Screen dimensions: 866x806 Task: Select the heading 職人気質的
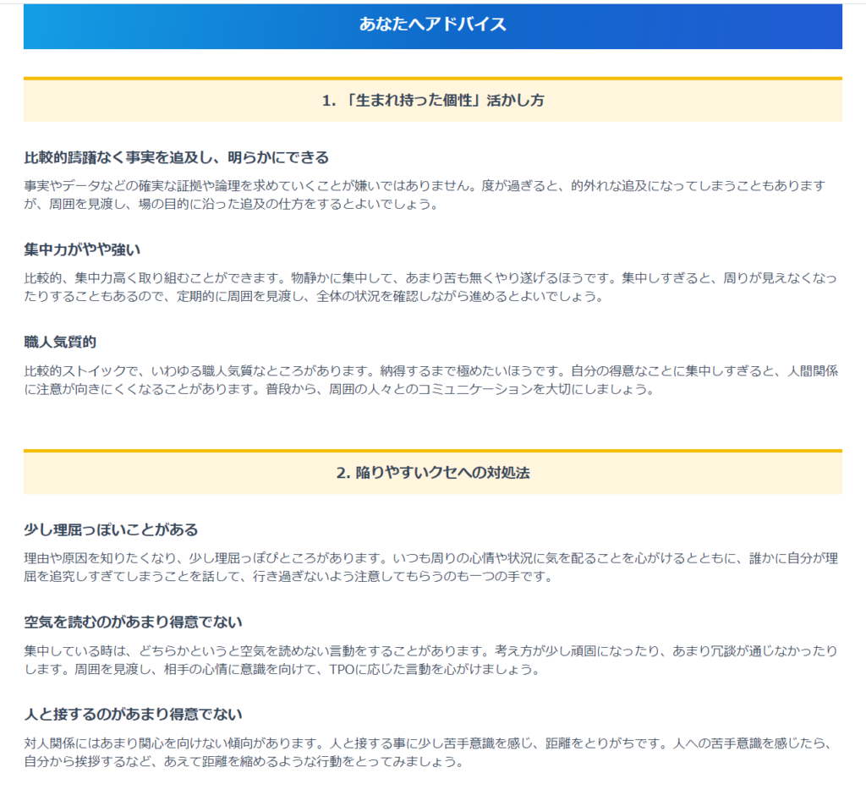point(59,343)
